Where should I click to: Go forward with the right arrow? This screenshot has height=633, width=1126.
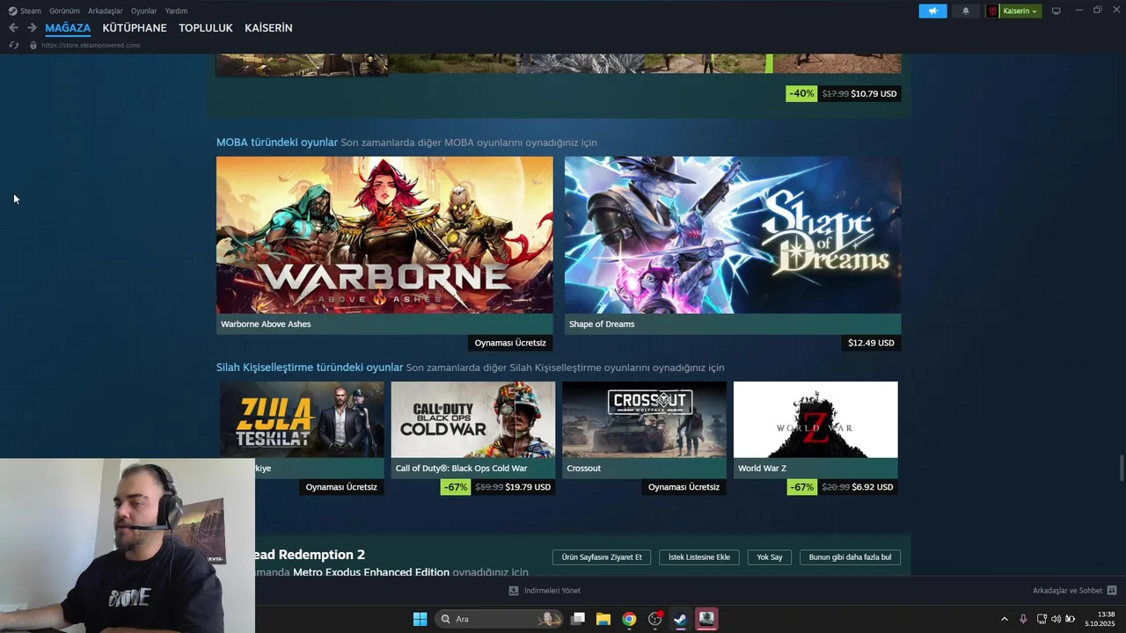[32, 28]
